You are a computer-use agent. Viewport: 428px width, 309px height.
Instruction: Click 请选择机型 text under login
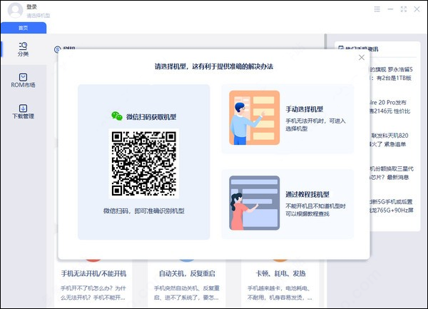tap(39, 15)
